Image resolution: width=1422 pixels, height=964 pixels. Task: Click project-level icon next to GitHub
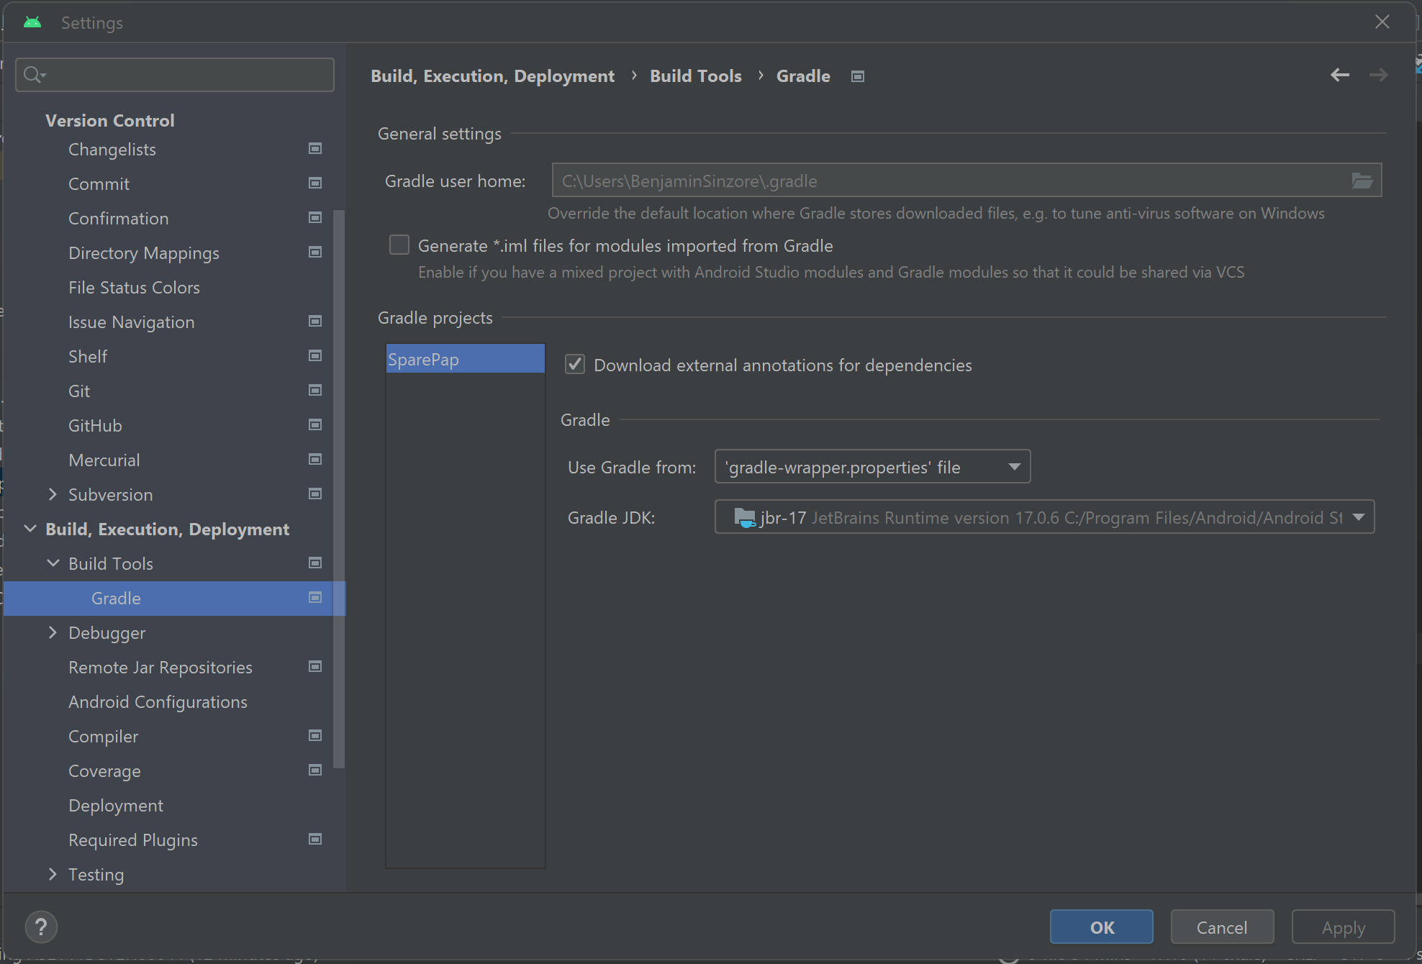pyautogui.click(x=314, y=425)
